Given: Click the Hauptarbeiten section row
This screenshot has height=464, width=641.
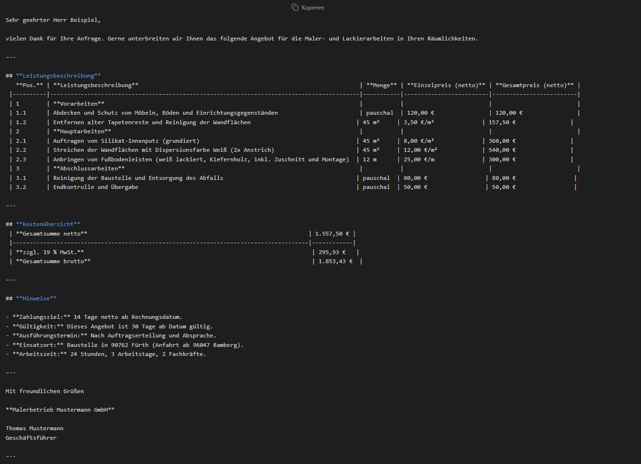Looking at the screenshot, I should (x=82, y=131).
